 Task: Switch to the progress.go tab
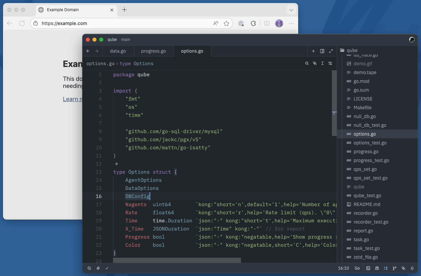click(x=154, y=51)
